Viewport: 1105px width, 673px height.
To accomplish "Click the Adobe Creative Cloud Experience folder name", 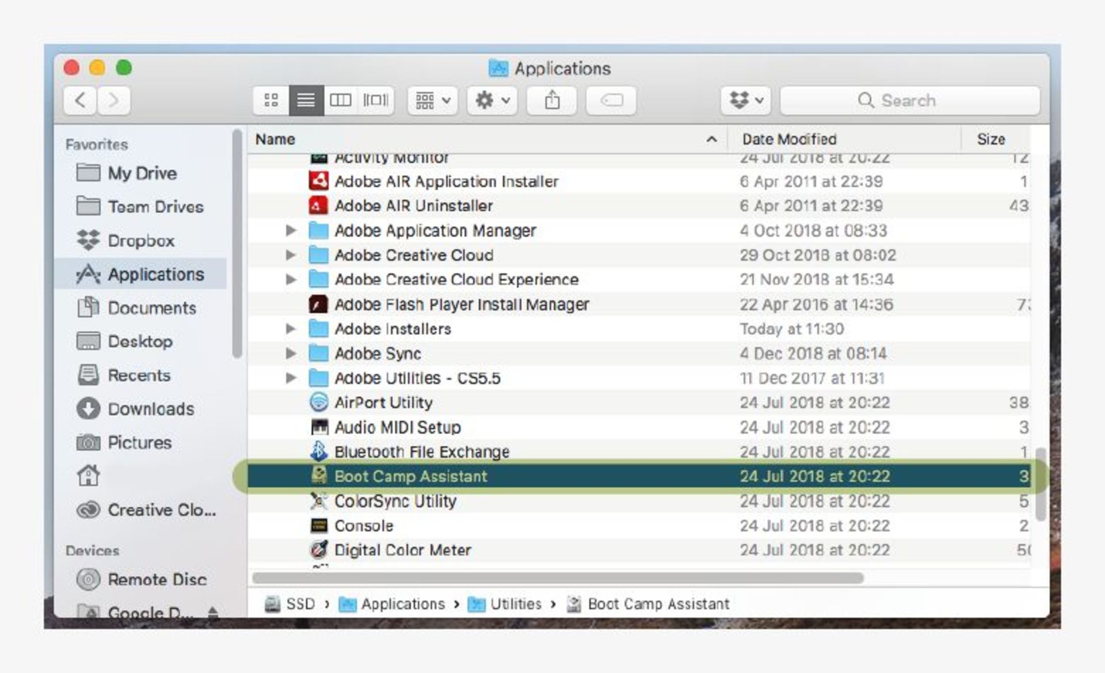I will [x=456, y=280].
